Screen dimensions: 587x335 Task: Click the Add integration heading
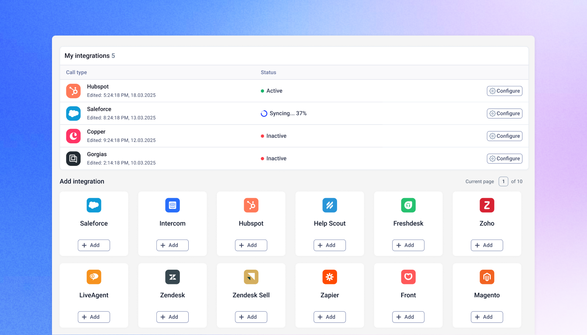82,181
